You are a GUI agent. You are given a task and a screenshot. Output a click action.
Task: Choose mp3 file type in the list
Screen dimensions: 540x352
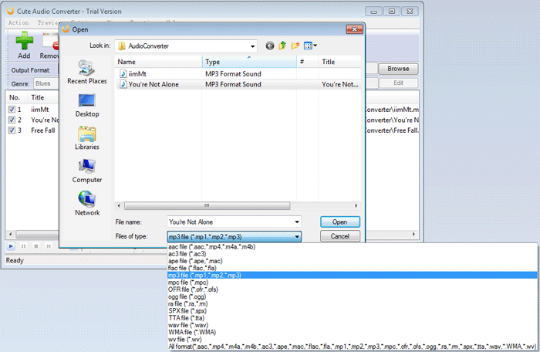point(352,275)
